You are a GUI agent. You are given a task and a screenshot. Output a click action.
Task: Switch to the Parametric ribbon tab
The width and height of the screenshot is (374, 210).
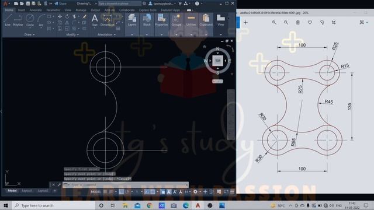[53, 10]
